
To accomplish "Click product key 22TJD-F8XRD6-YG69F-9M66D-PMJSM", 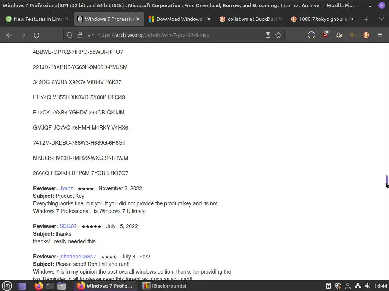I will coord(80,67).
